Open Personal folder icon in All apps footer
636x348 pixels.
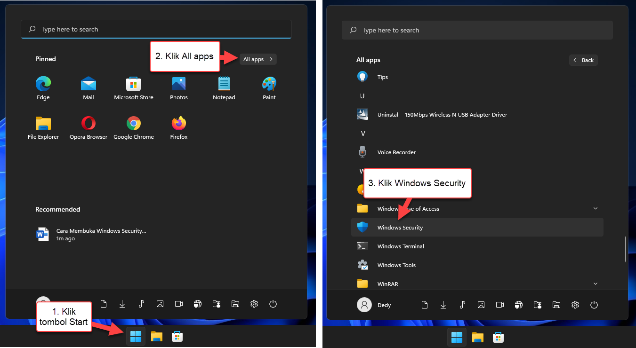pos(538,305)
